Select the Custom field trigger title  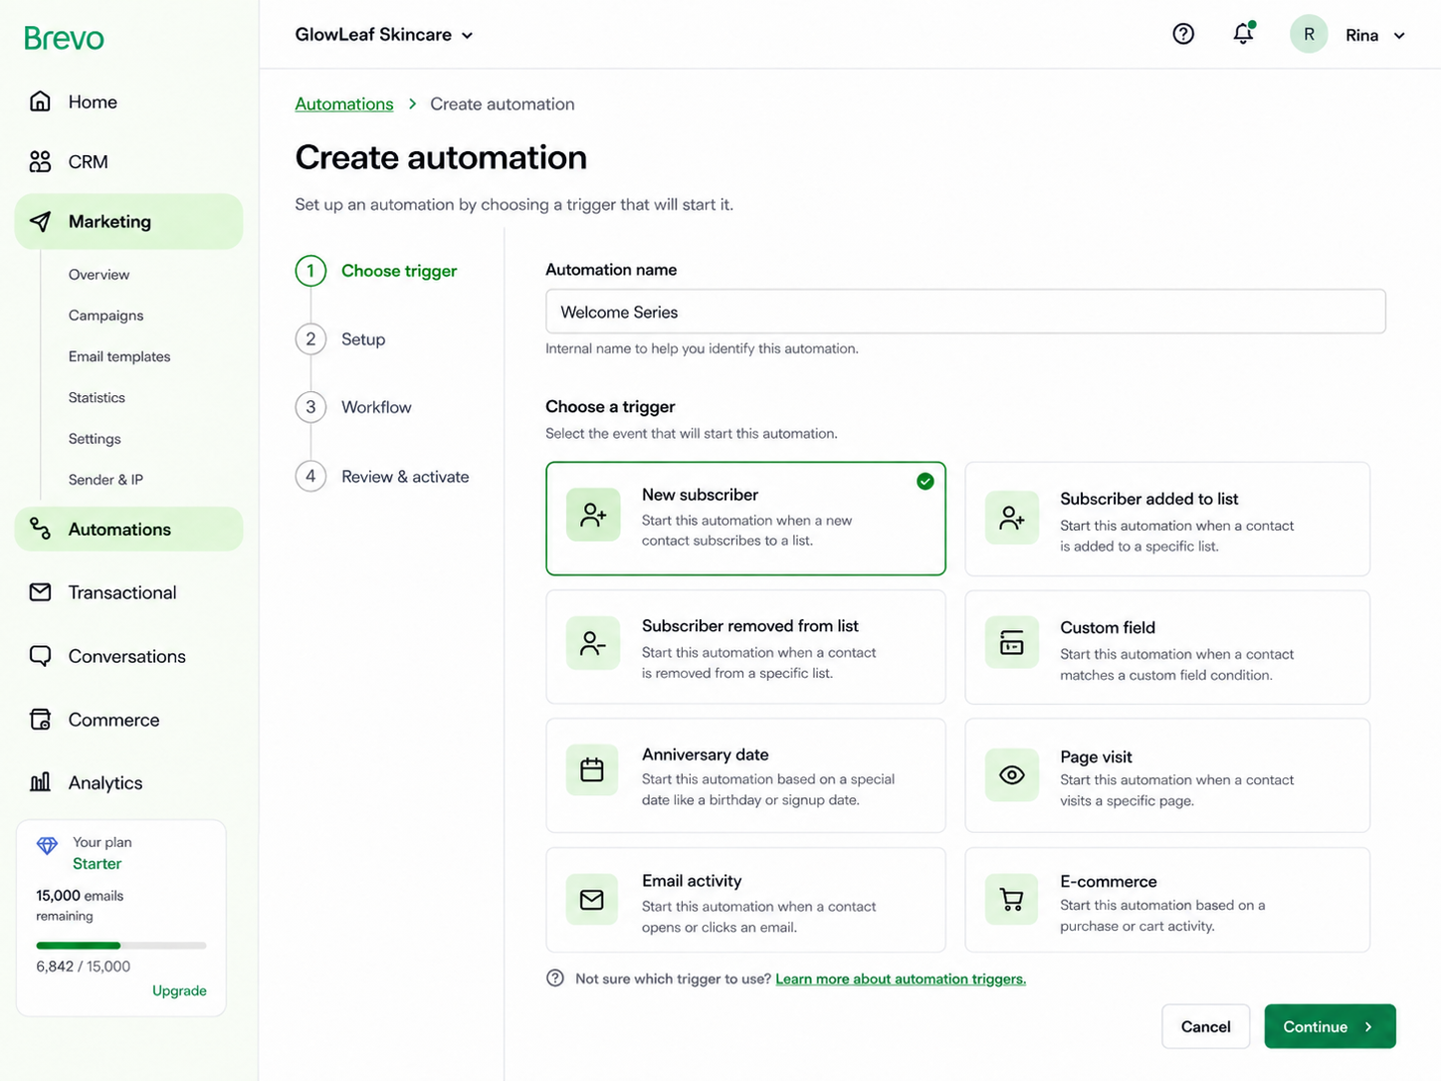[1108, 628]
